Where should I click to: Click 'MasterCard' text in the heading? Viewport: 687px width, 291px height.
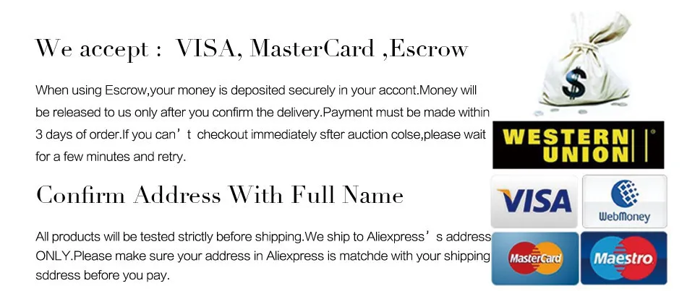pos(312,48)
